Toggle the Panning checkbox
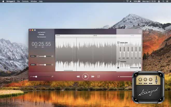 coord(118,61)
